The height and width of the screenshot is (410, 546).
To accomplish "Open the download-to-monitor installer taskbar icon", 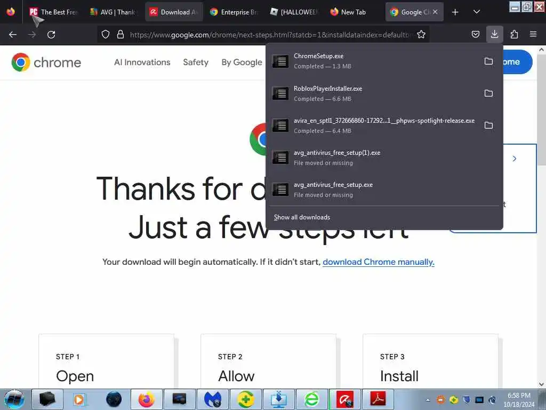I will pyautogui.click(x=278, y=399).
